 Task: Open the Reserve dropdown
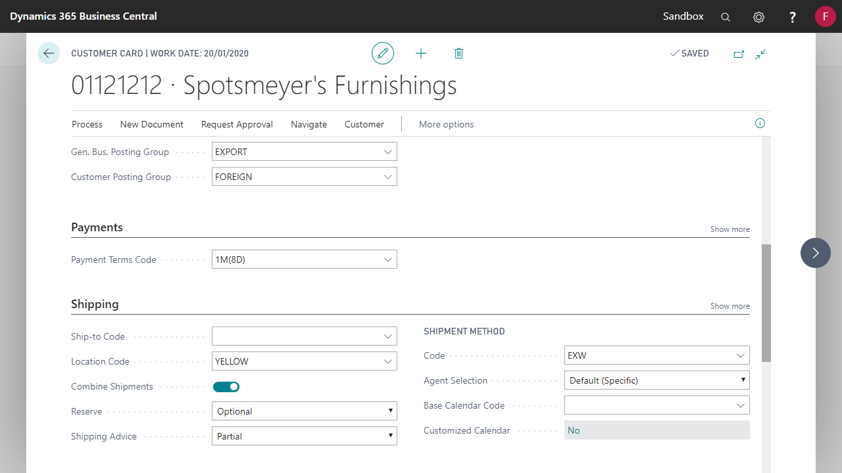pos(390,411)
